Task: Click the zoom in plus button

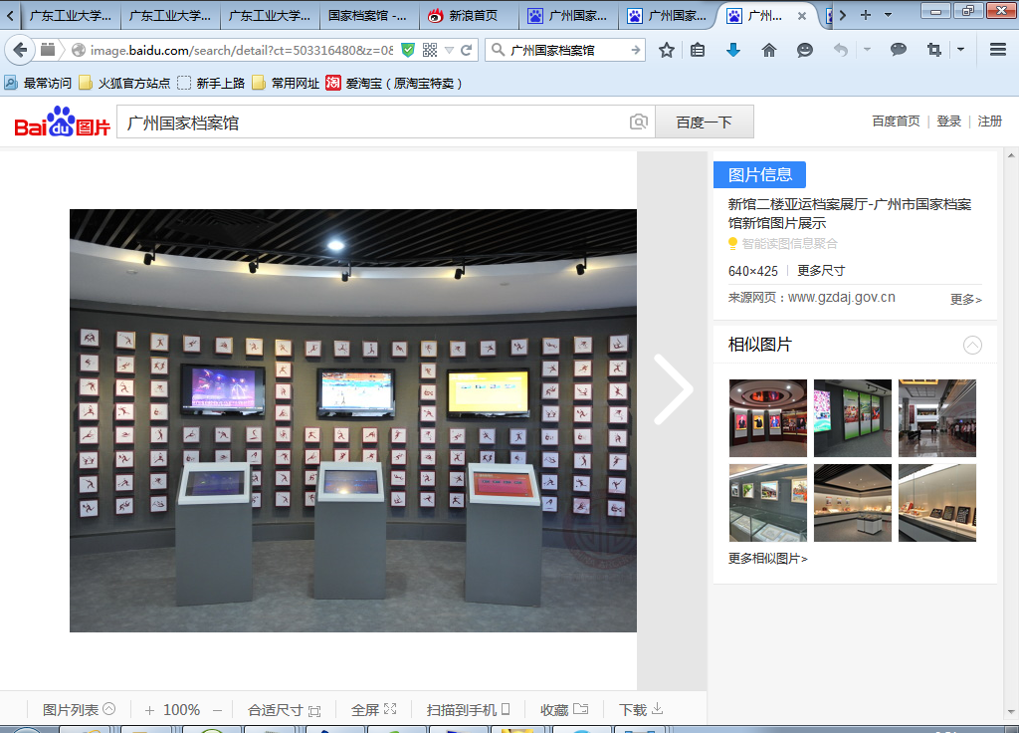Action: (149, 710)
